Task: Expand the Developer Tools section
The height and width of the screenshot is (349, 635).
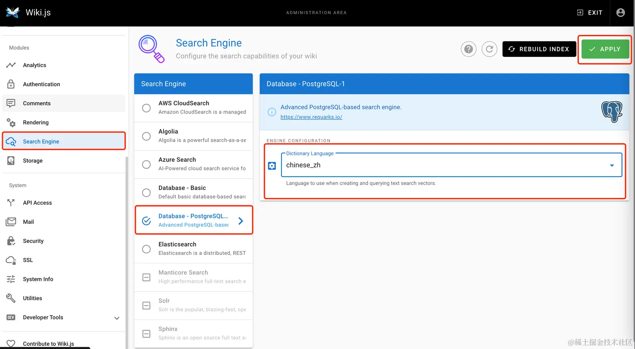Action: (x=117, y=318)
